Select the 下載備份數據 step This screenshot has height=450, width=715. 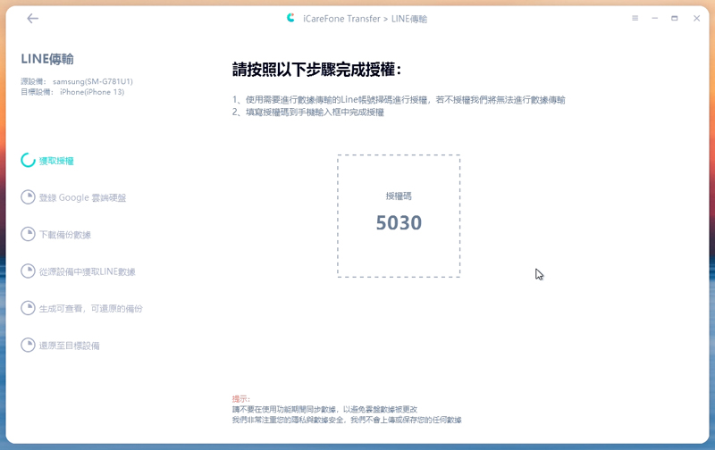(x=65, y=235)
